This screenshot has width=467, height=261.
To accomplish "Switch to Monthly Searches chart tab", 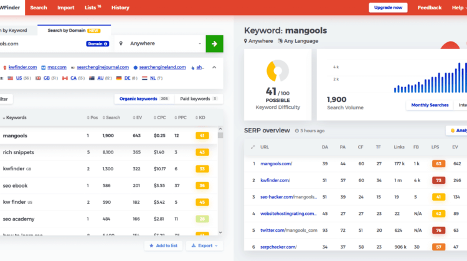I will (x=430, y=105).
